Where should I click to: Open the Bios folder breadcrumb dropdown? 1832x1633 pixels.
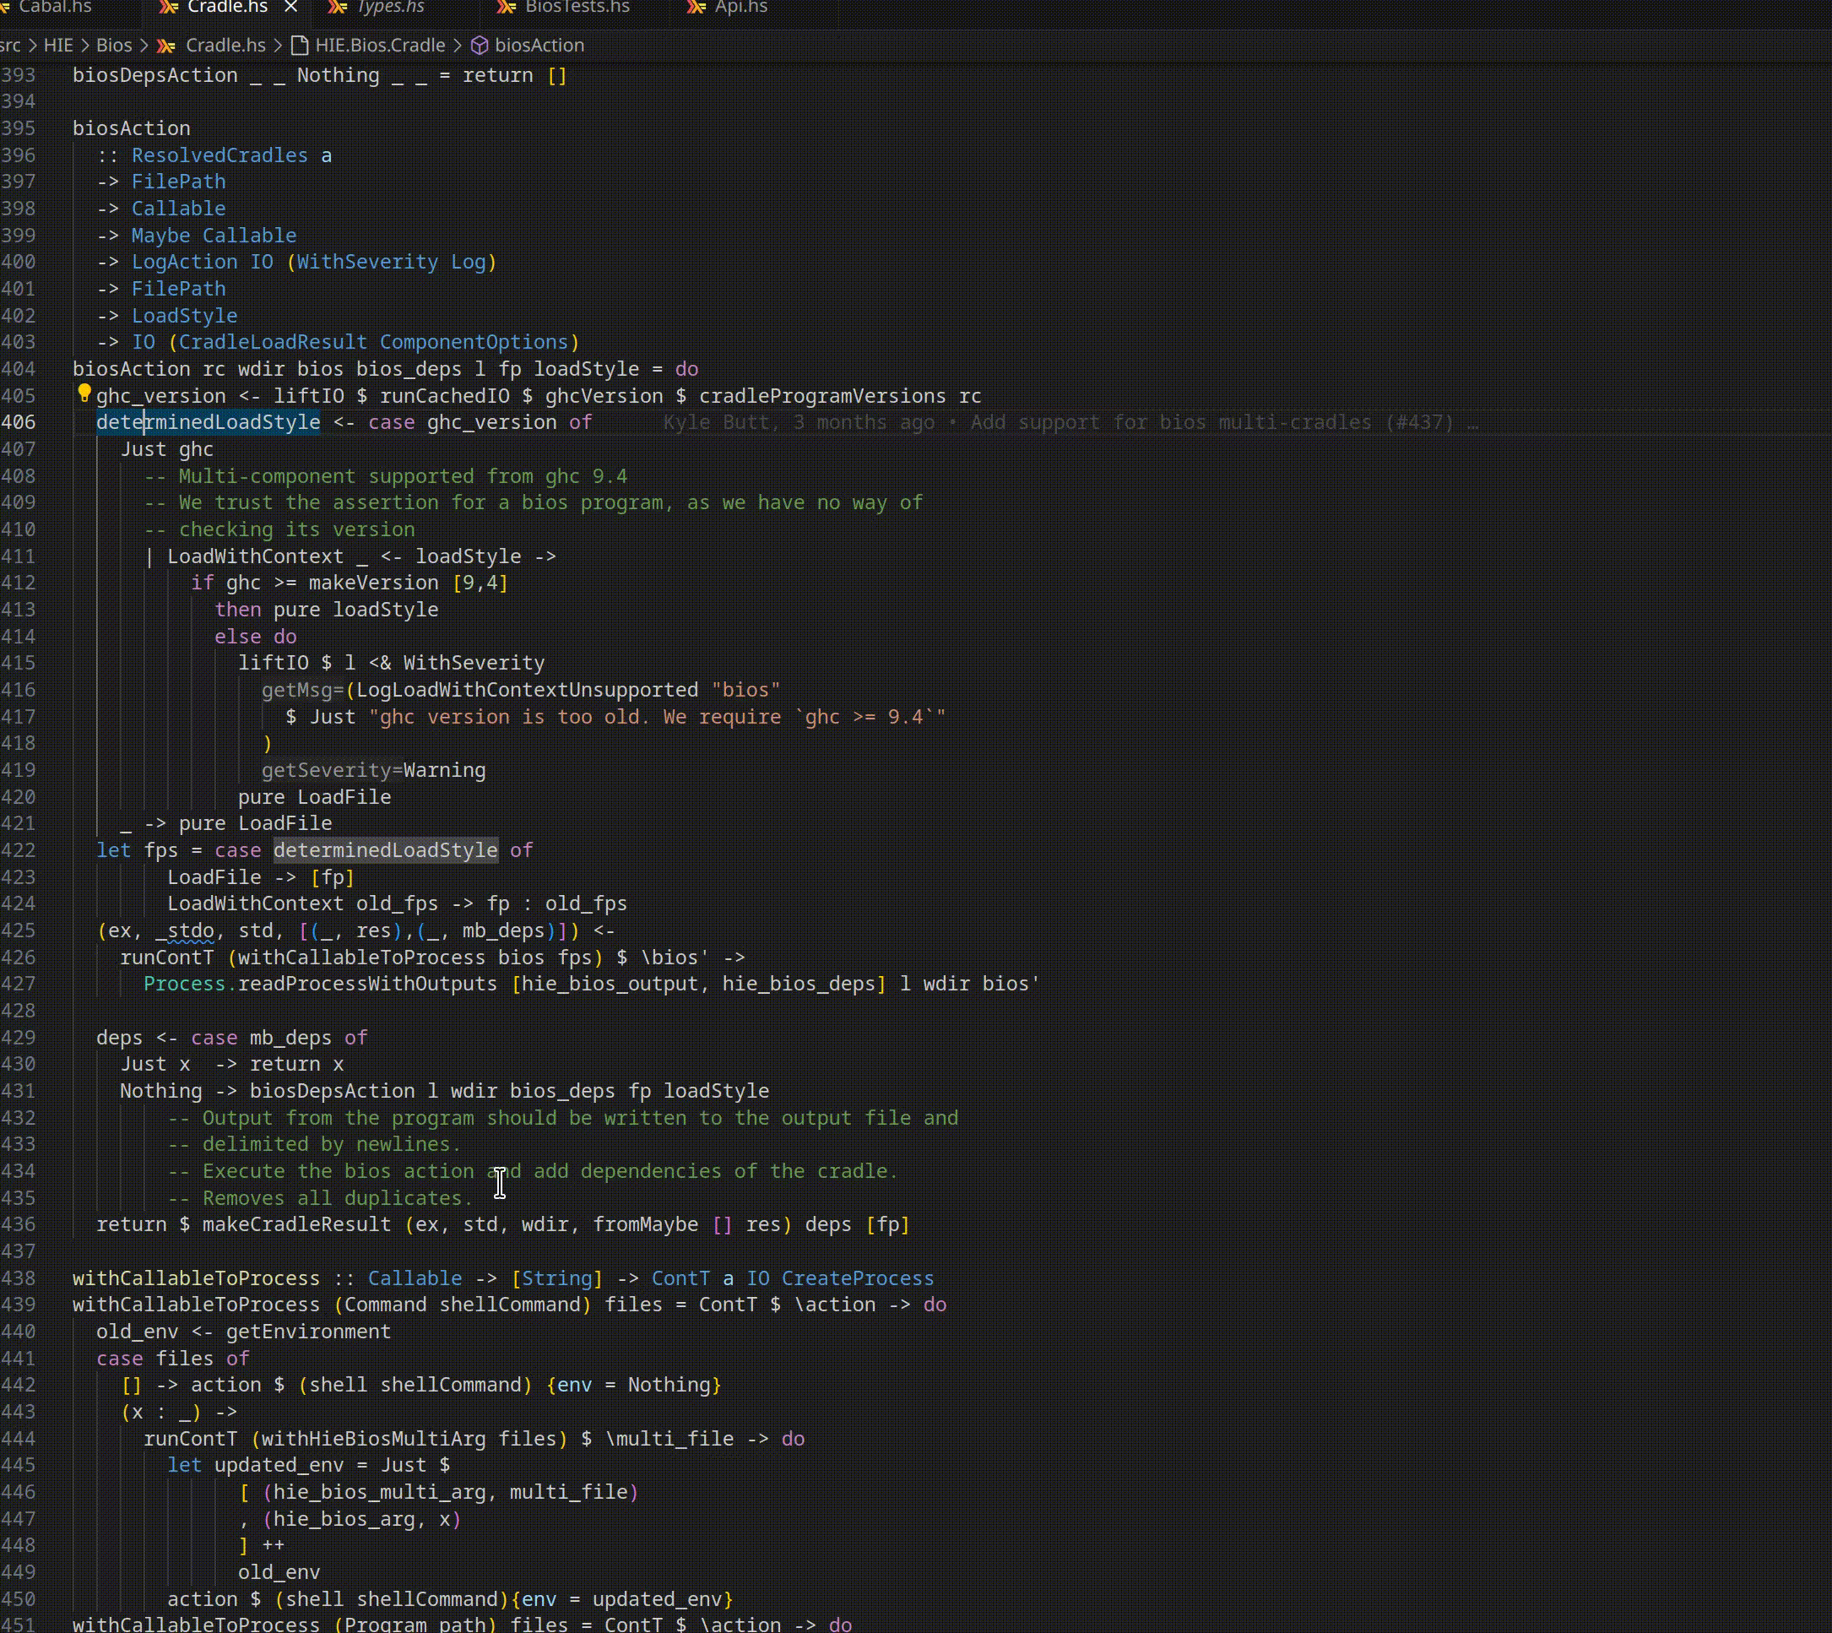(x=114, y=45)
